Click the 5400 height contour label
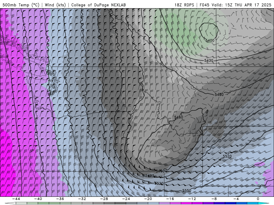The image size is (274, 205). click(210, 40)
